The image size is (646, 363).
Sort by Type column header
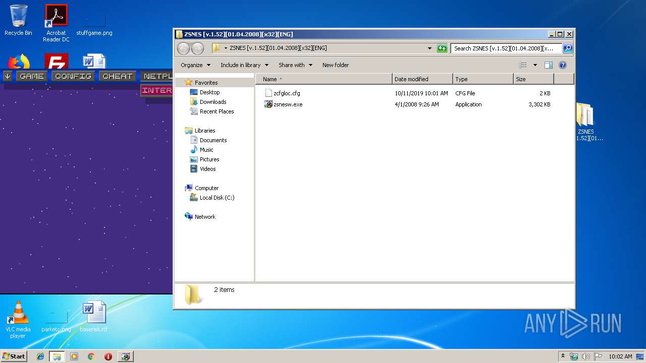pyautogui.click(x=483, y=79)
